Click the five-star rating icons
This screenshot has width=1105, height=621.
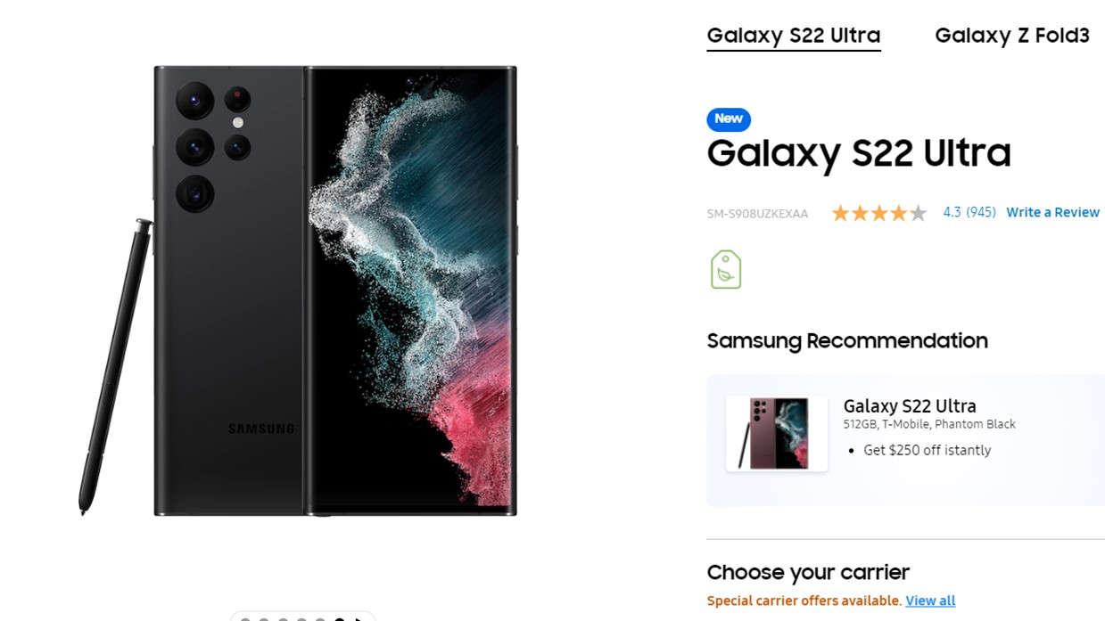(x=878, y=213)
